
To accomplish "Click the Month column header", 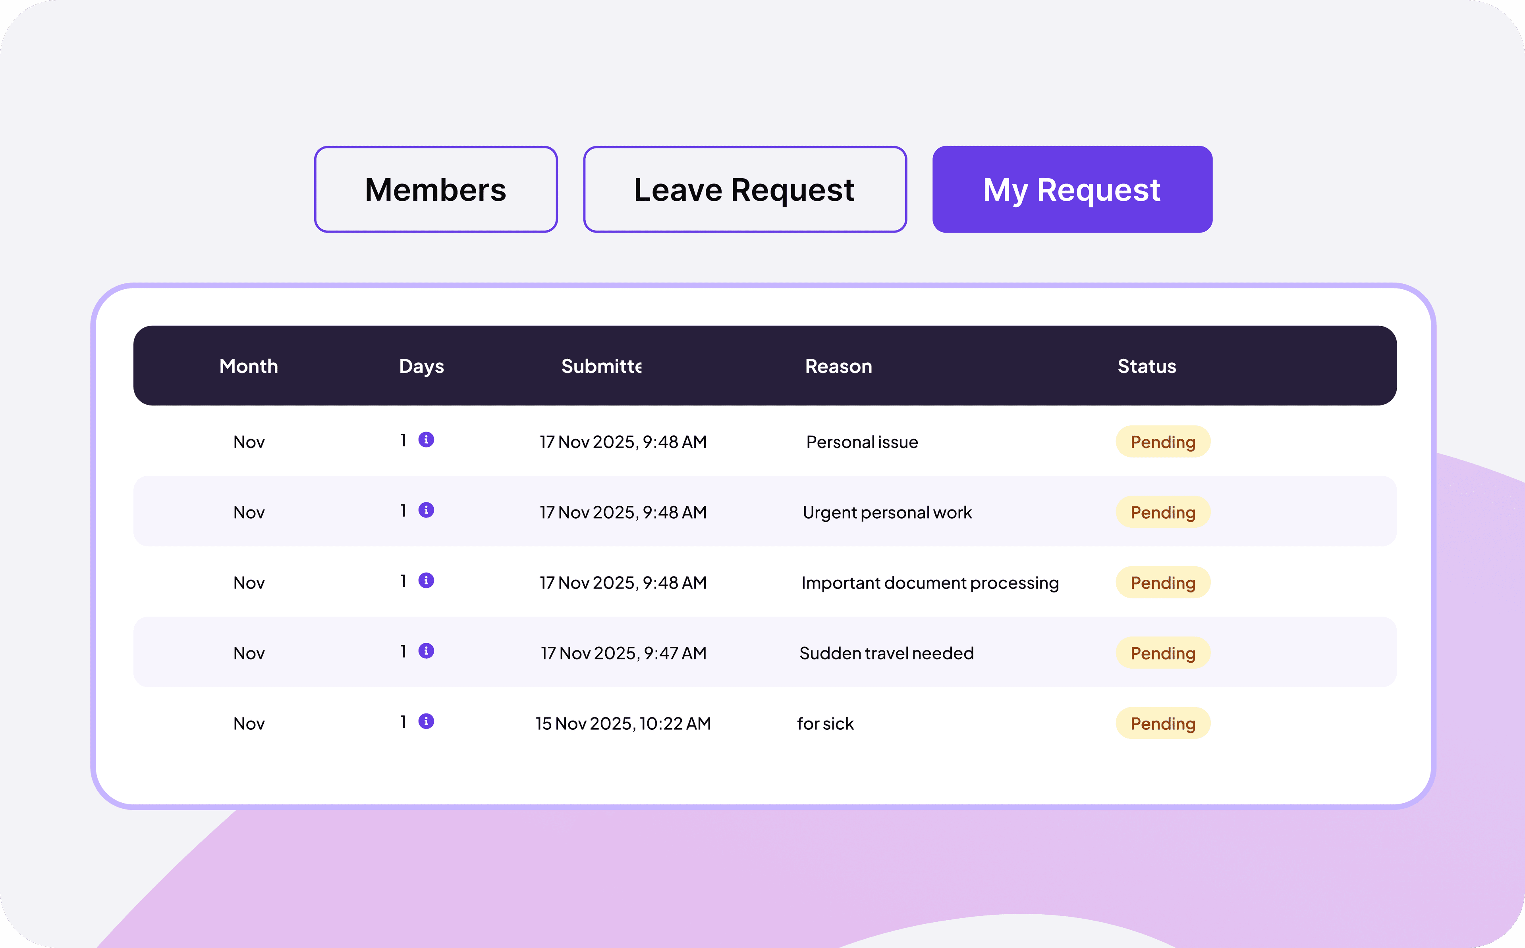I will coord(249,366).
